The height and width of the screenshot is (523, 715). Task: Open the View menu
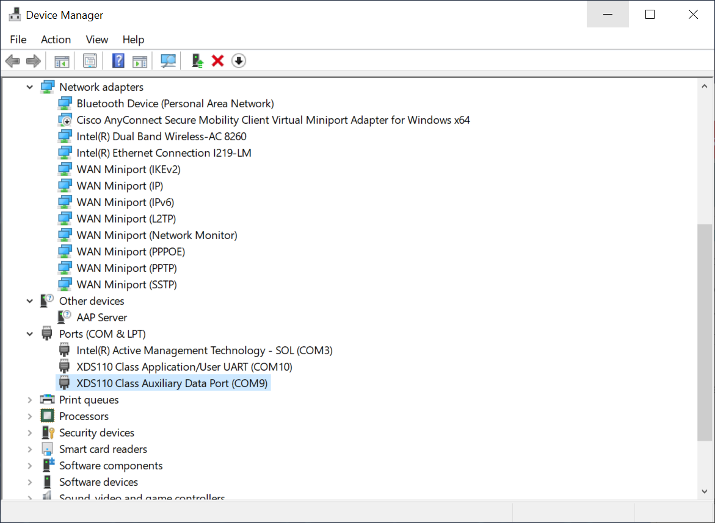pos(96,40)
